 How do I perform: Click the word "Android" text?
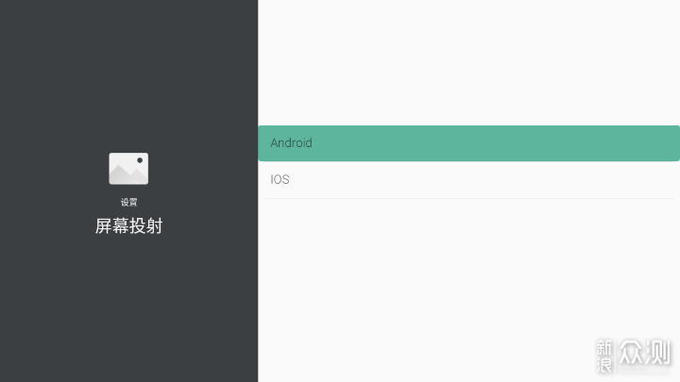291,143
